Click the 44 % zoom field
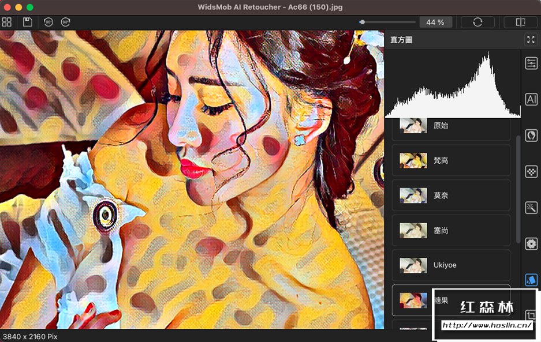Image resolution: width=541 pixels, height=342 pixels. point(435,22)
